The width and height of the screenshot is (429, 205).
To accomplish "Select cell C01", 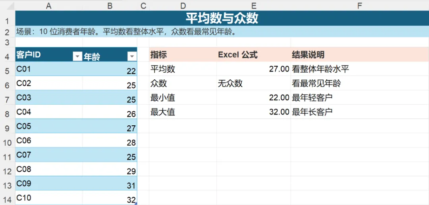I will [49, 69].
